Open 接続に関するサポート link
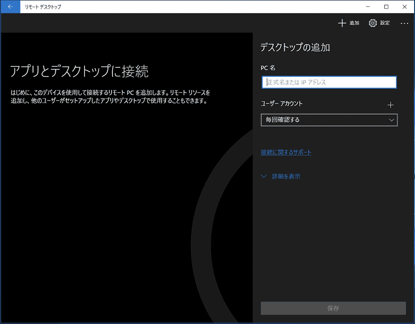The image size is (415, 324). pyautogui.click(x=286, y=152)
